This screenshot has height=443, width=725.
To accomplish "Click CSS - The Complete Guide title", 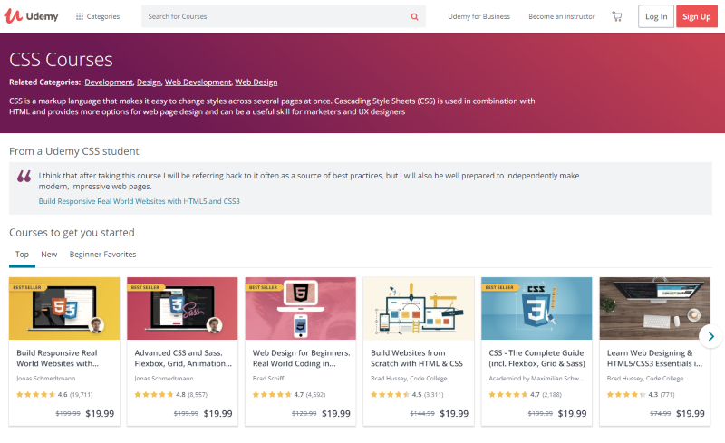I will (536, 359).
